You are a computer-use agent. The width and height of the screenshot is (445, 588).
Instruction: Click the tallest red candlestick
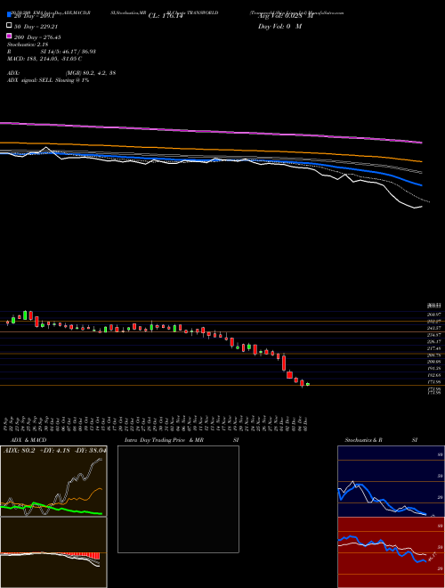click(284, 363)
